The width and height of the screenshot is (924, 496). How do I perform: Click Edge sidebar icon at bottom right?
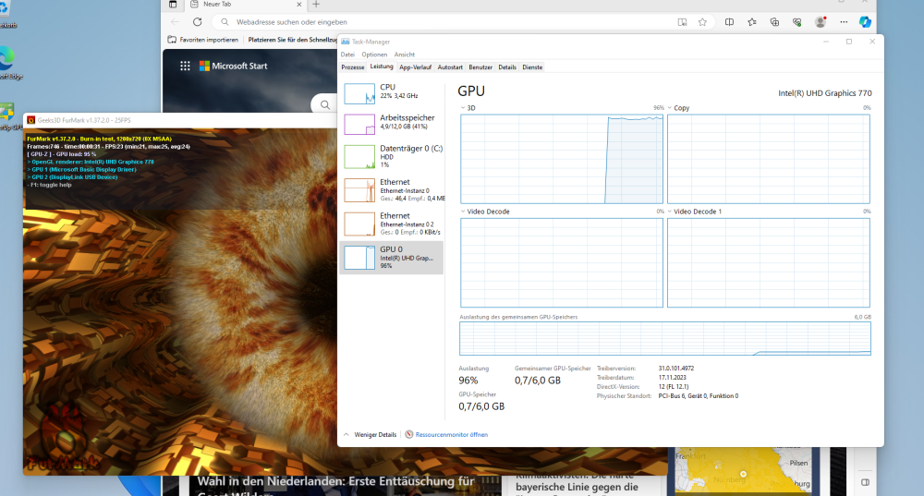865,482
